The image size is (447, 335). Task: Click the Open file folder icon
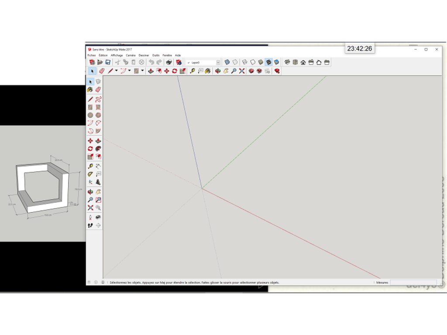(x=100, y=62)
